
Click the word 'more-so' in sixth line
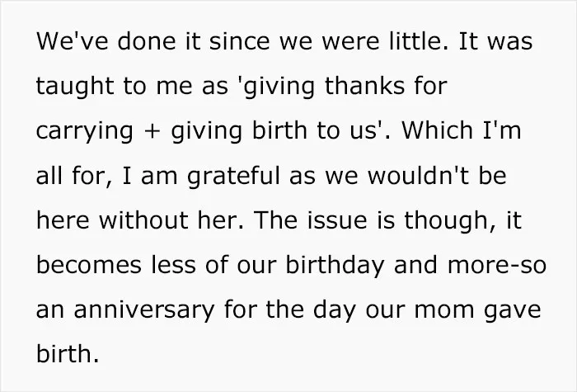pos(497,266)
